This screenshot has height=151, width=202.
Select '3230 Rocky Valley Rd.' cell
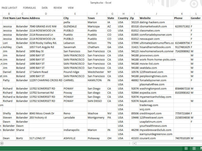pyautogui.click(x=46, y=43)
